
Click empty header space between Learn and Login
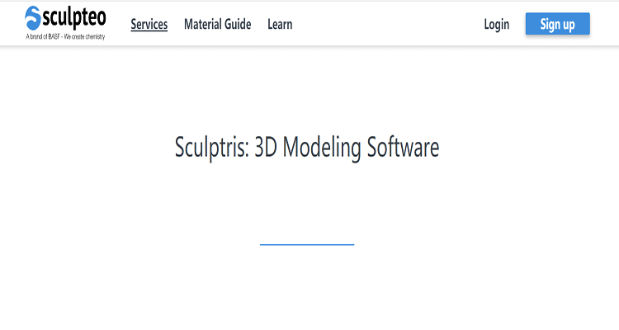[x=388, y=24]
